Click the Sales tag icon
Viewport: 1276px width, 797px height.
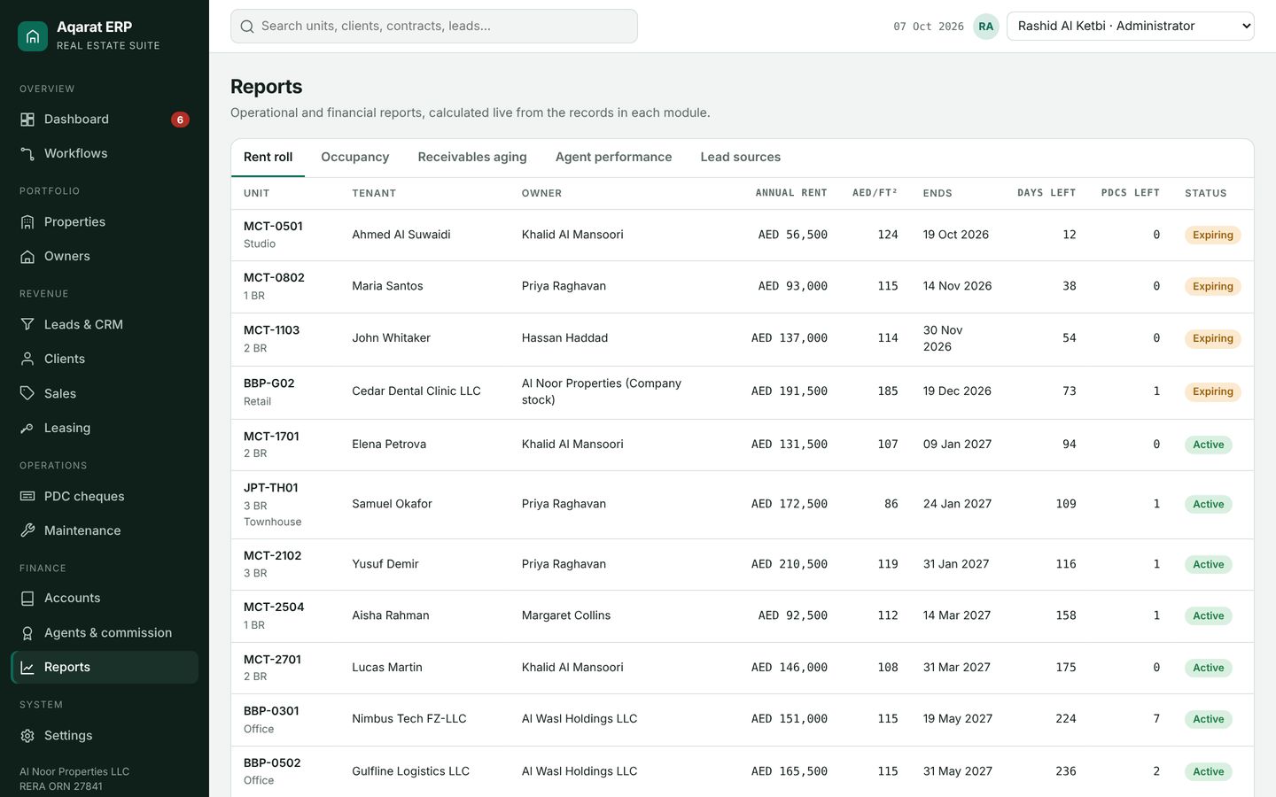point(27,393)
